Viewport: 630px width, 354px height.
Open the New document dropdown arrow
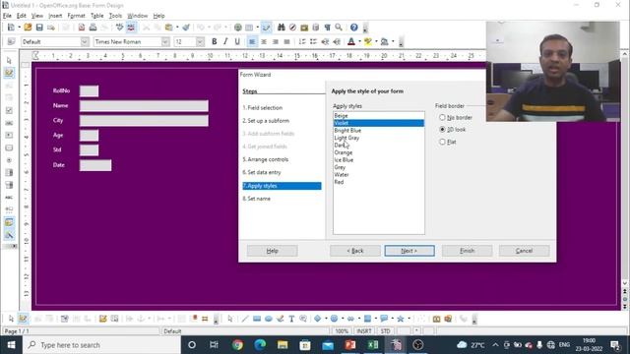(x=19, y=28)
